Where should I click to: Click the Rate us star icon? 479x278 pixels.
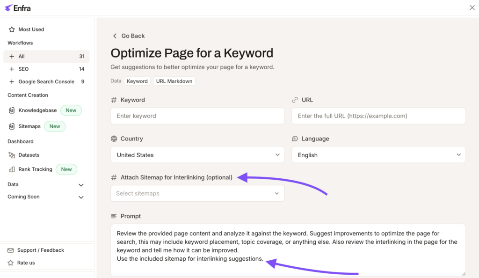click(11, 263)
